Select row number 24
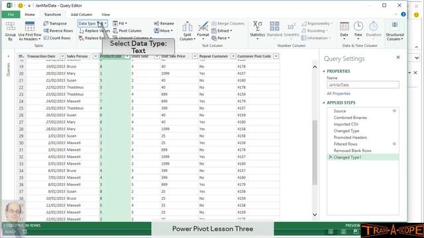This screenshot has width=424, height=238. [21, 101]
